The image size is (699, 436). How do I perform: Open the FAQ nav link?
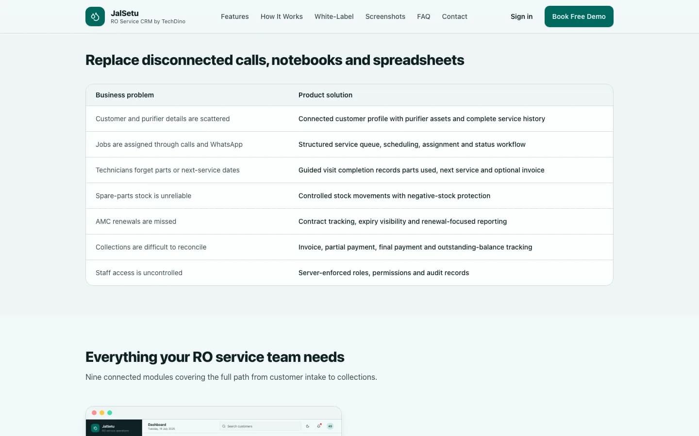424,16
